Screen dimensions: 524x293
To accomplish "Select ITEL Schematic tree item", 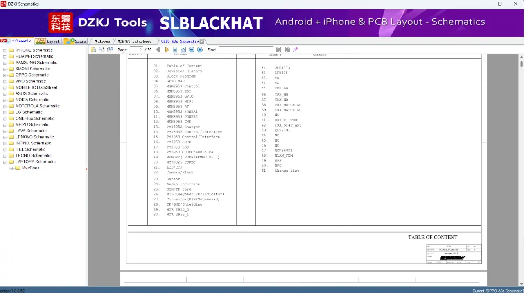I will point(30,149).
